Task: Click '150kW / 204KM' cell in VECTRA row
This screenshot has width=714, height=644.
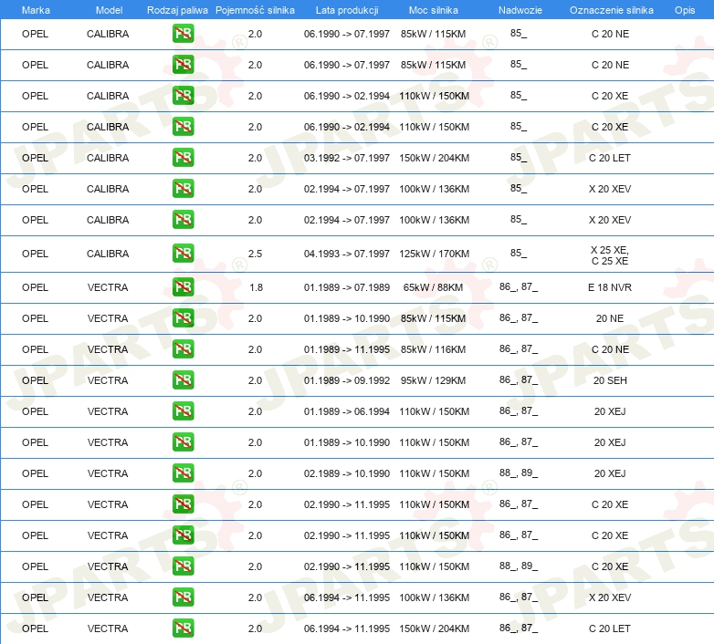Action: [x=434, y=628]
